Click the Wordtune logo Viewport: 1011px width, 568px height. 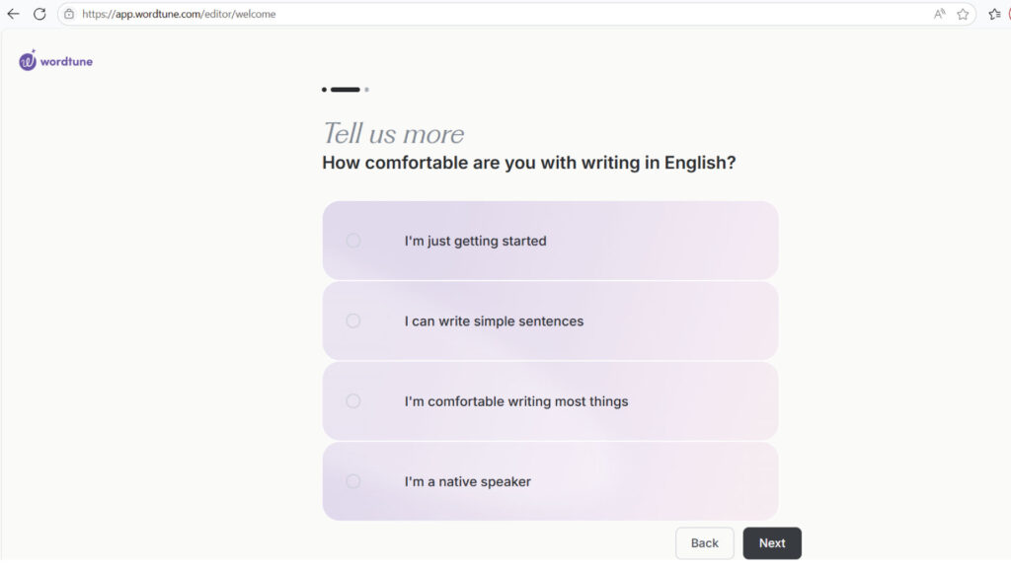55,60
